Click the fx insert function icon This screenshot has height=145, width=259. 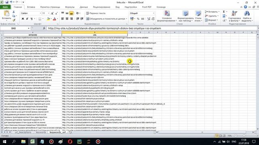[x=44, y=28]
